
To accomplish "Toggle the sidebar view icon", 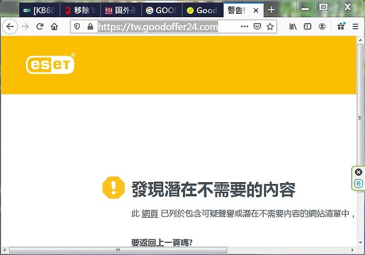I will pos(308,26).
